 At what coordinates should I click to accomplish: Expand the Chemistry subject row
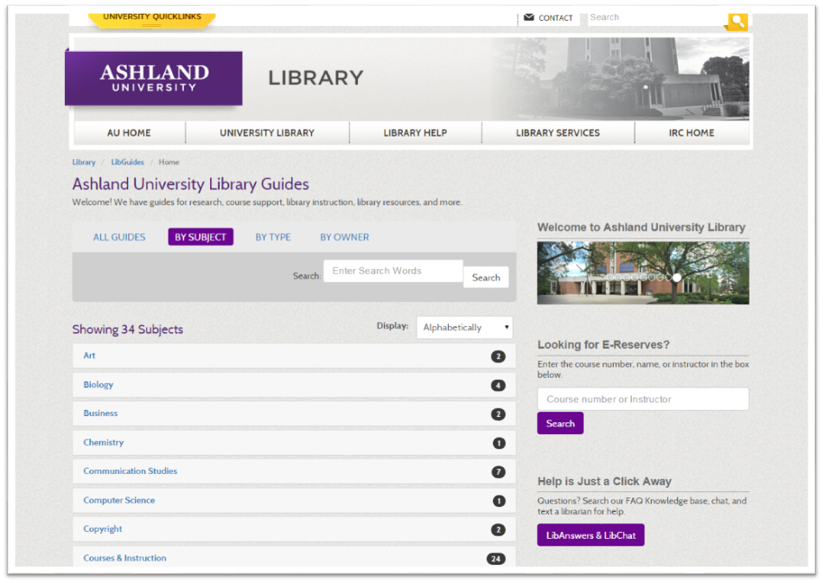(x=294, y=442)
